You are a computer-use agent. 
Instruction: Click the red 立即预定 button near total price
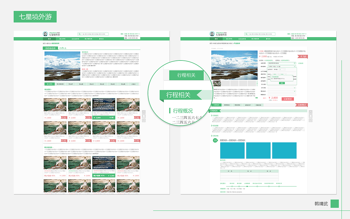(x=288, y=99)
